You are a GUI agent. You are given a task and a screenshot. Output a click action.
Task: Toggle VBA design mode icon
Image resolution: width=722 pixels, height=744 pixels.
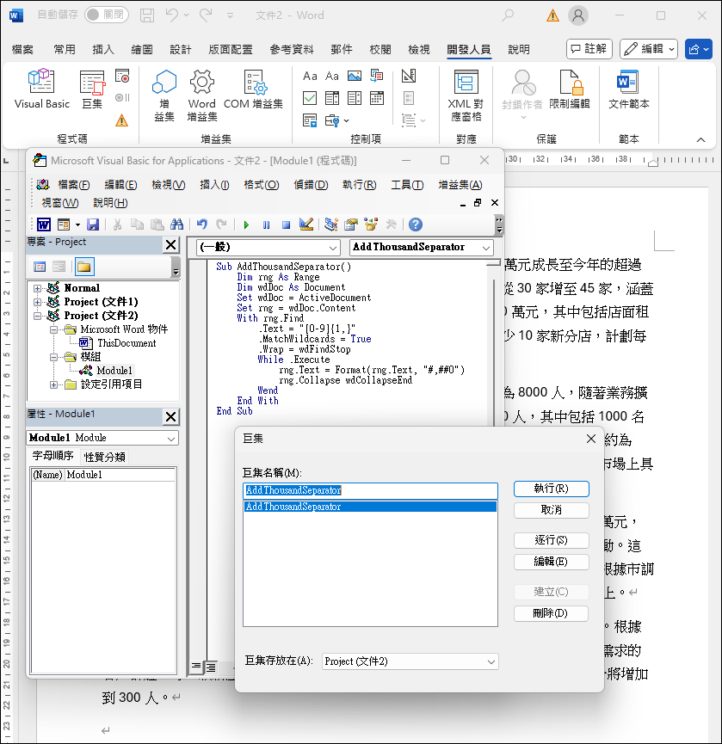[306, 224]
